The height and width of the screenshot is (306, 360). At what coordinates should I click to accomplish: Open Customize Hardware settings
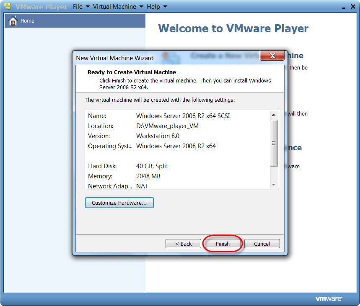(119, 203)
